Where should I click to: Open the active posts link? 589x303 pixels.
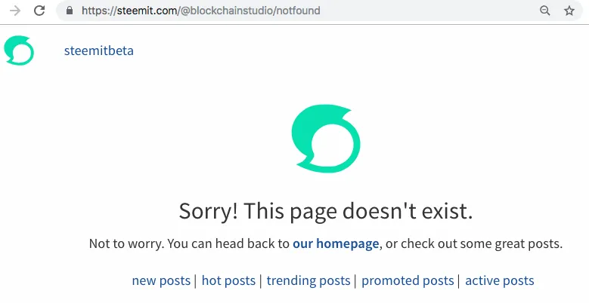point(500,280)
